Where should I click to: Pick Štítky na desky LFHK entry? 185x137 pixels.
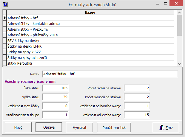90,46
